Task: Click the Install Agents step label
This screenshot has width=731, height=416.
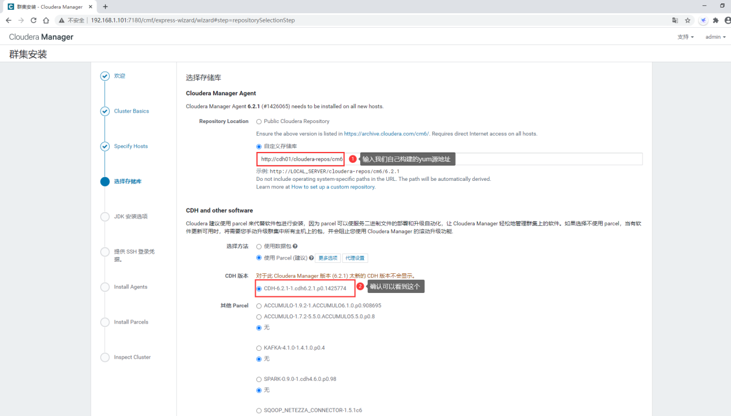Action: click(x=130, y=287)
